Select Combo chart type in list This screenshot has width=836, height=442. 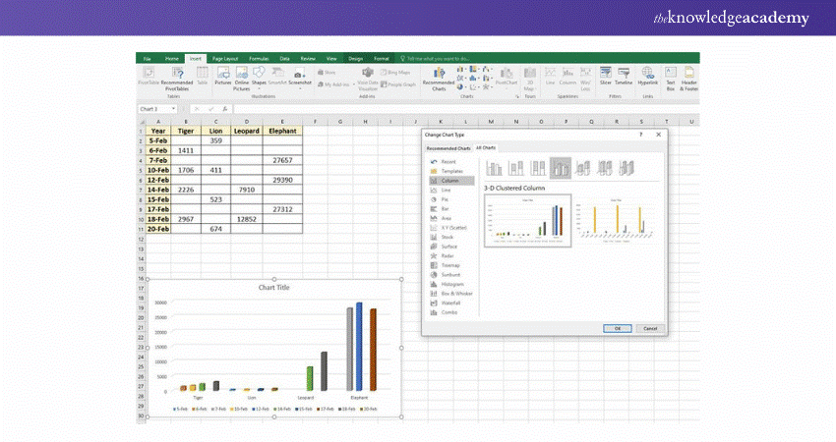[448, 311]
